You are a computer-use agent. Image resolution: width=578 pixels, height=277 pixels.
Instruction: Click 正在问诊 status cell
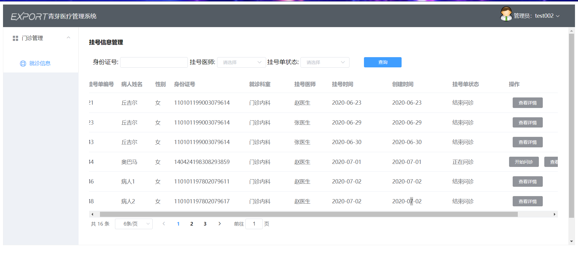pyautogui.click(x=463, y=162)
